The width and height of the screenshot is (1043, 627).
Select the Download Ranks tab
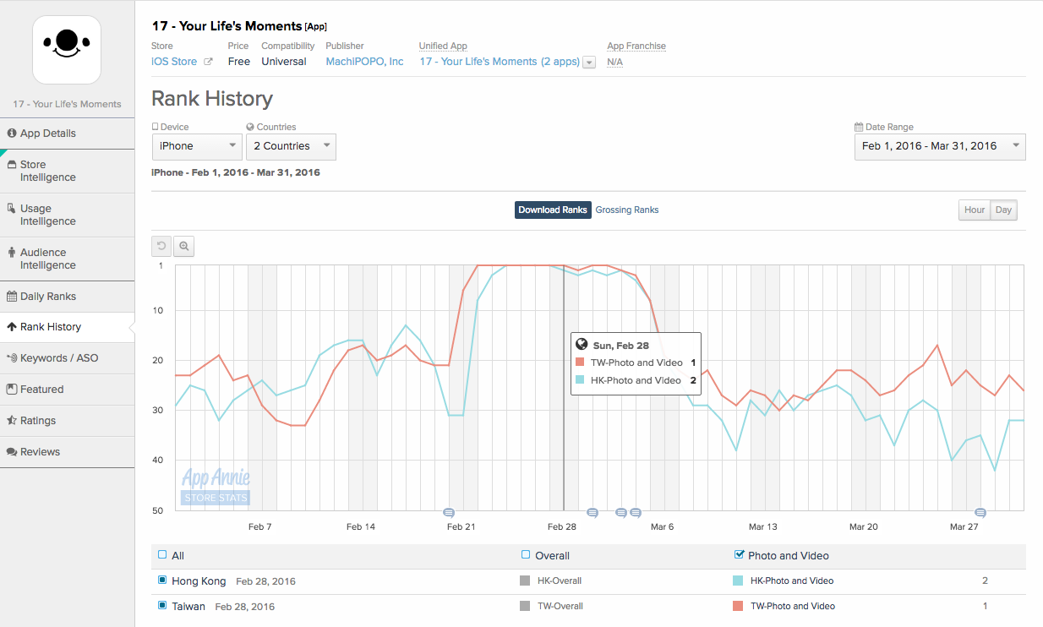[x=553, y=210]
